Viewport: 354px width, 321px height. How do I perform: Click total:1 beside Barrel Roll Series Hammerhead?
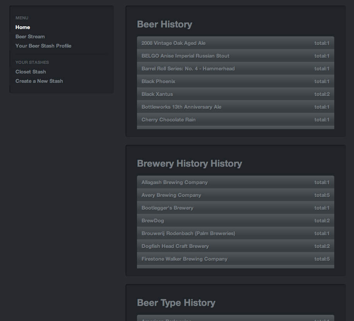(x=322, y=68)
